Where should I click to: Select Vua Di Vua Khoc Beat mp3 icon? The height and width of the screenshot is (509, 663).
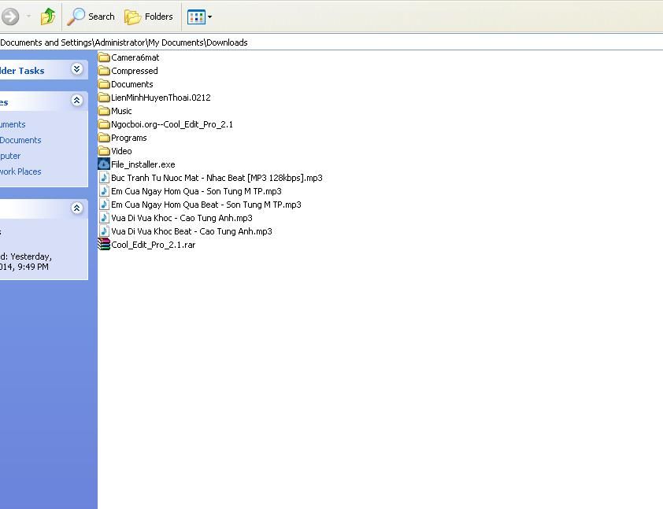tap(104, 231)
